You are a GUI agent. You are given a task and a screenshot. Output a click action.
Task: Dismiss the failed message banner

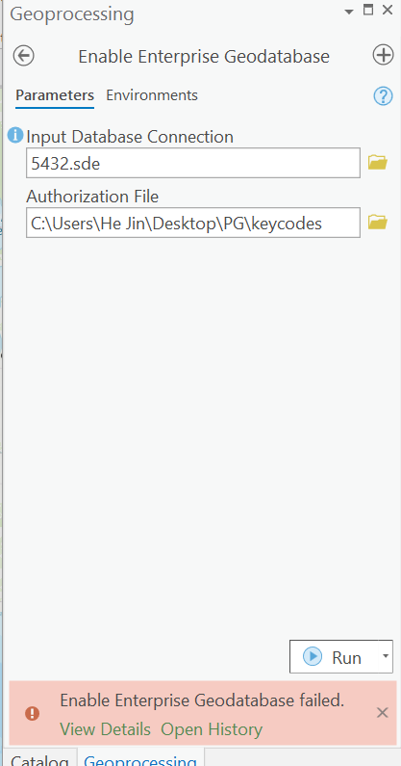(x=383, y=713)
